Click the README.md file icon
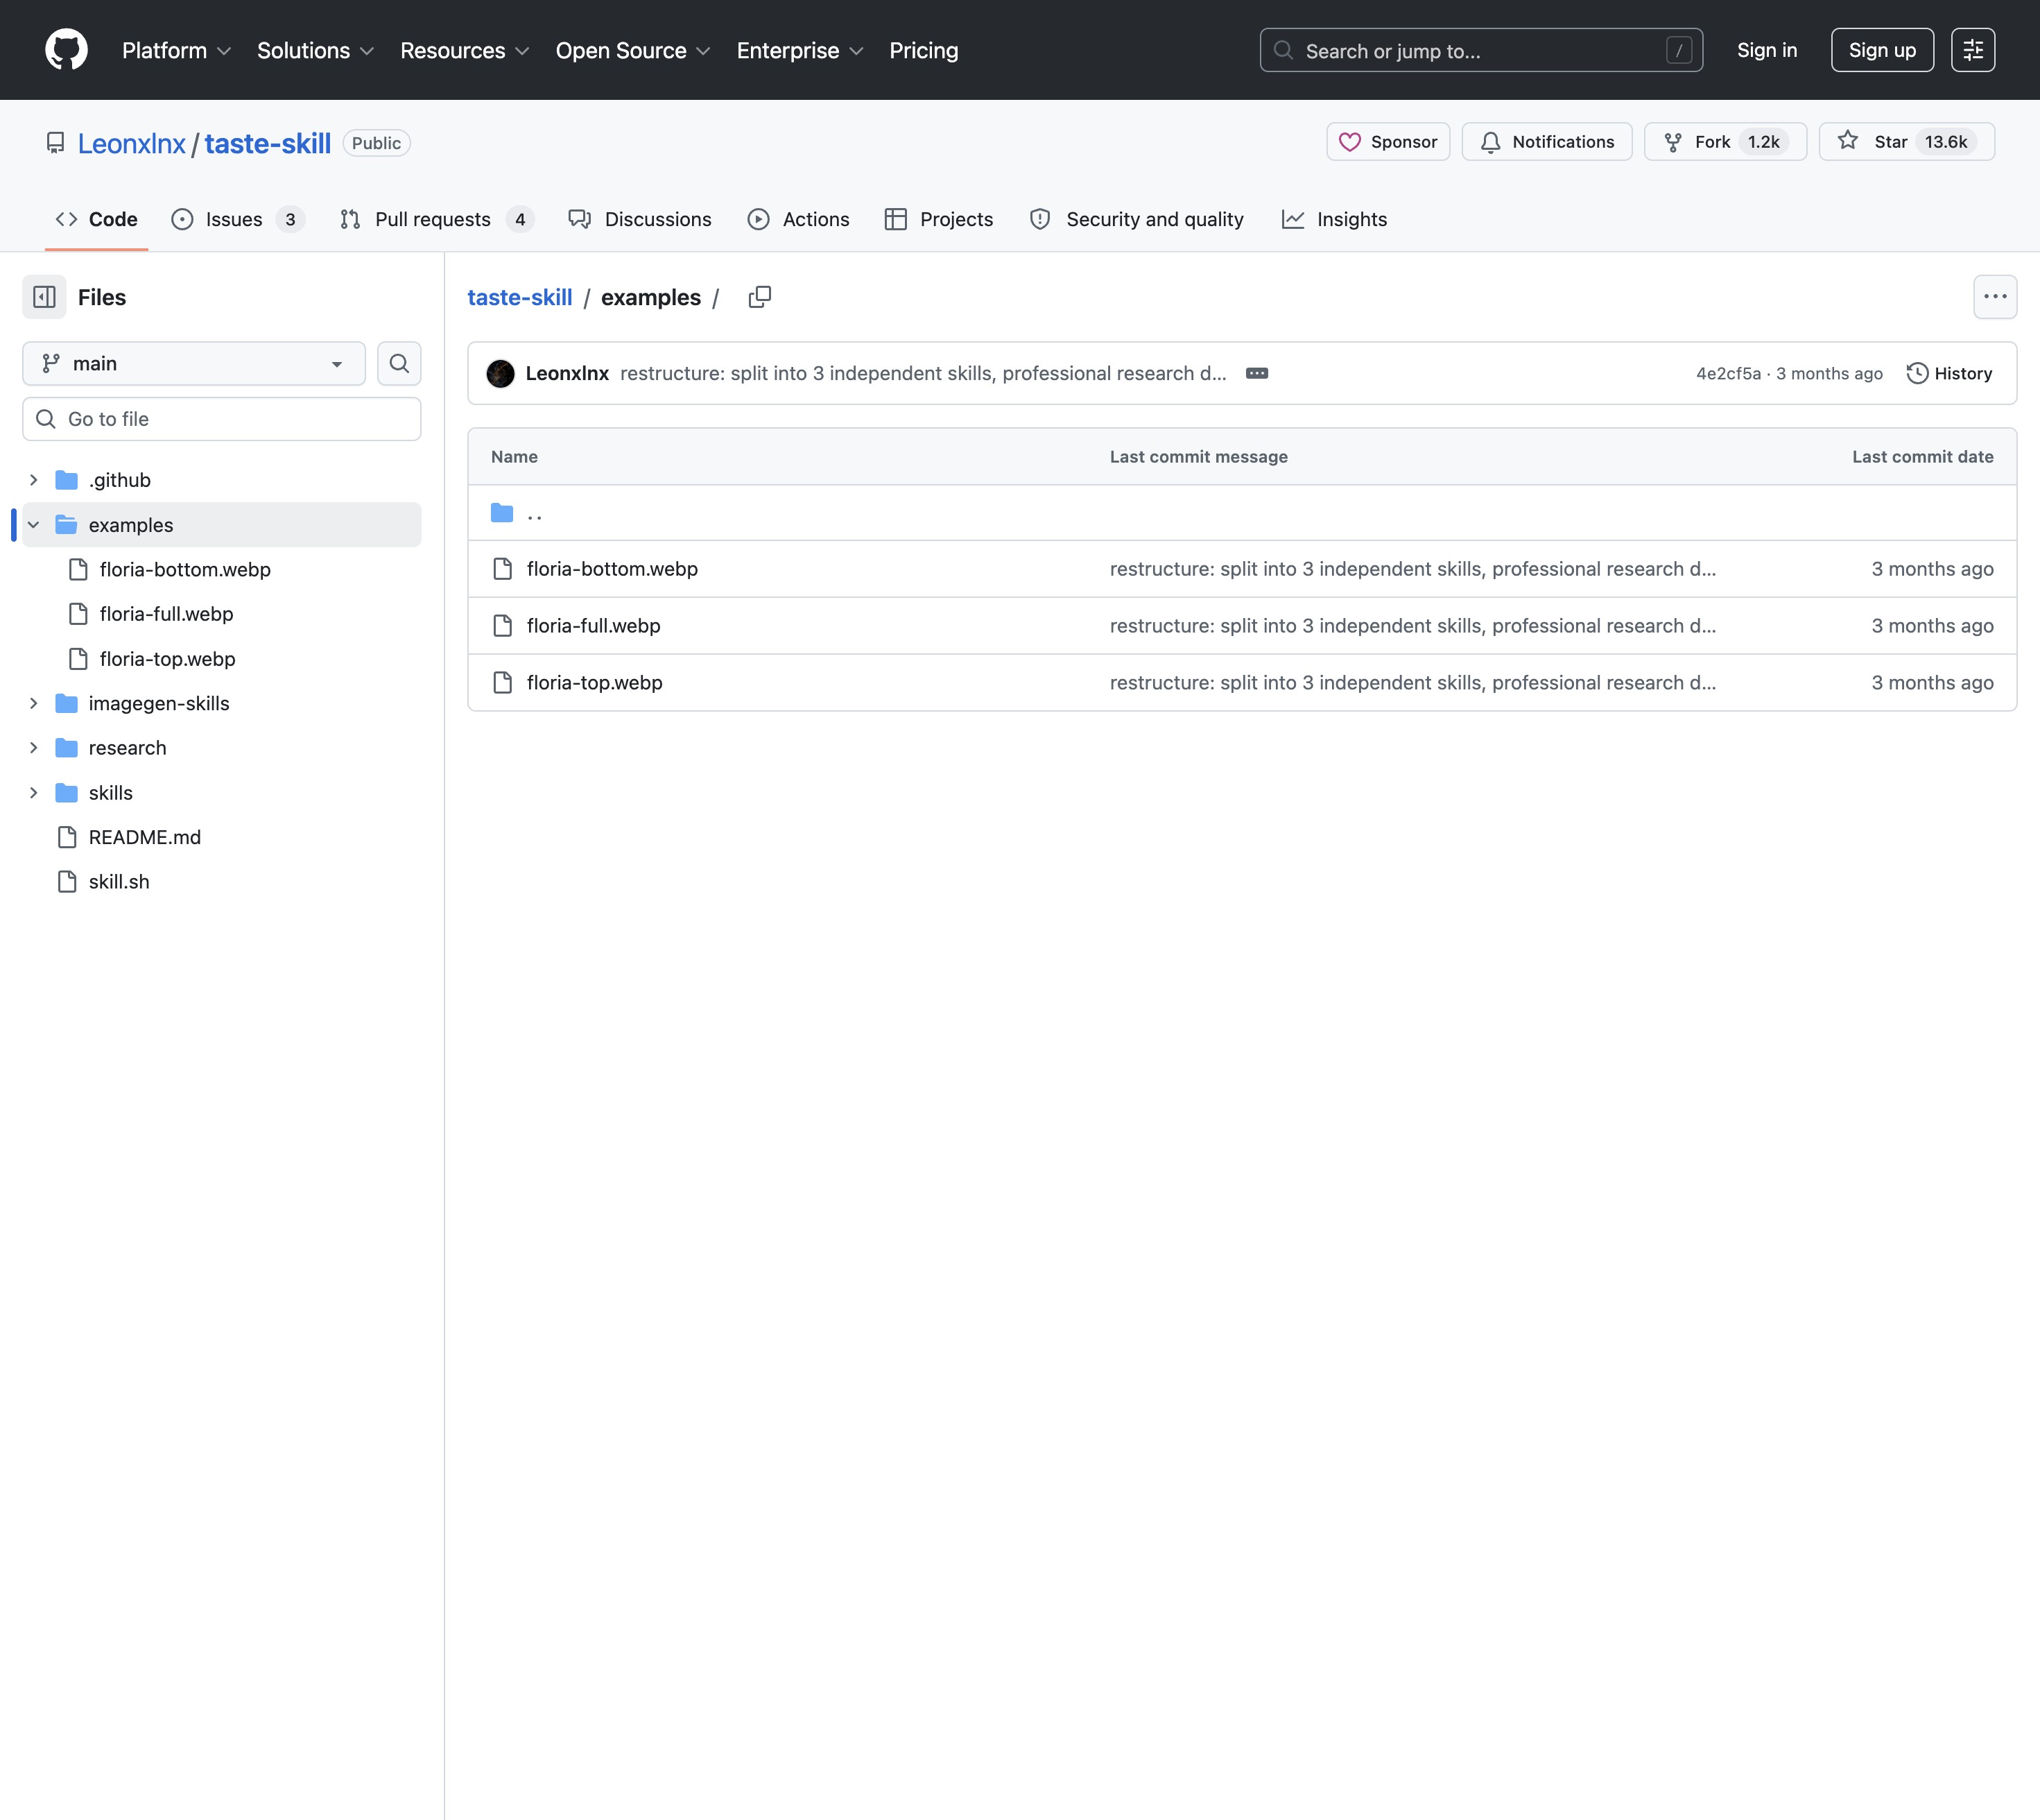This screenshot has height=1820, width=2040. coord(67,837)
